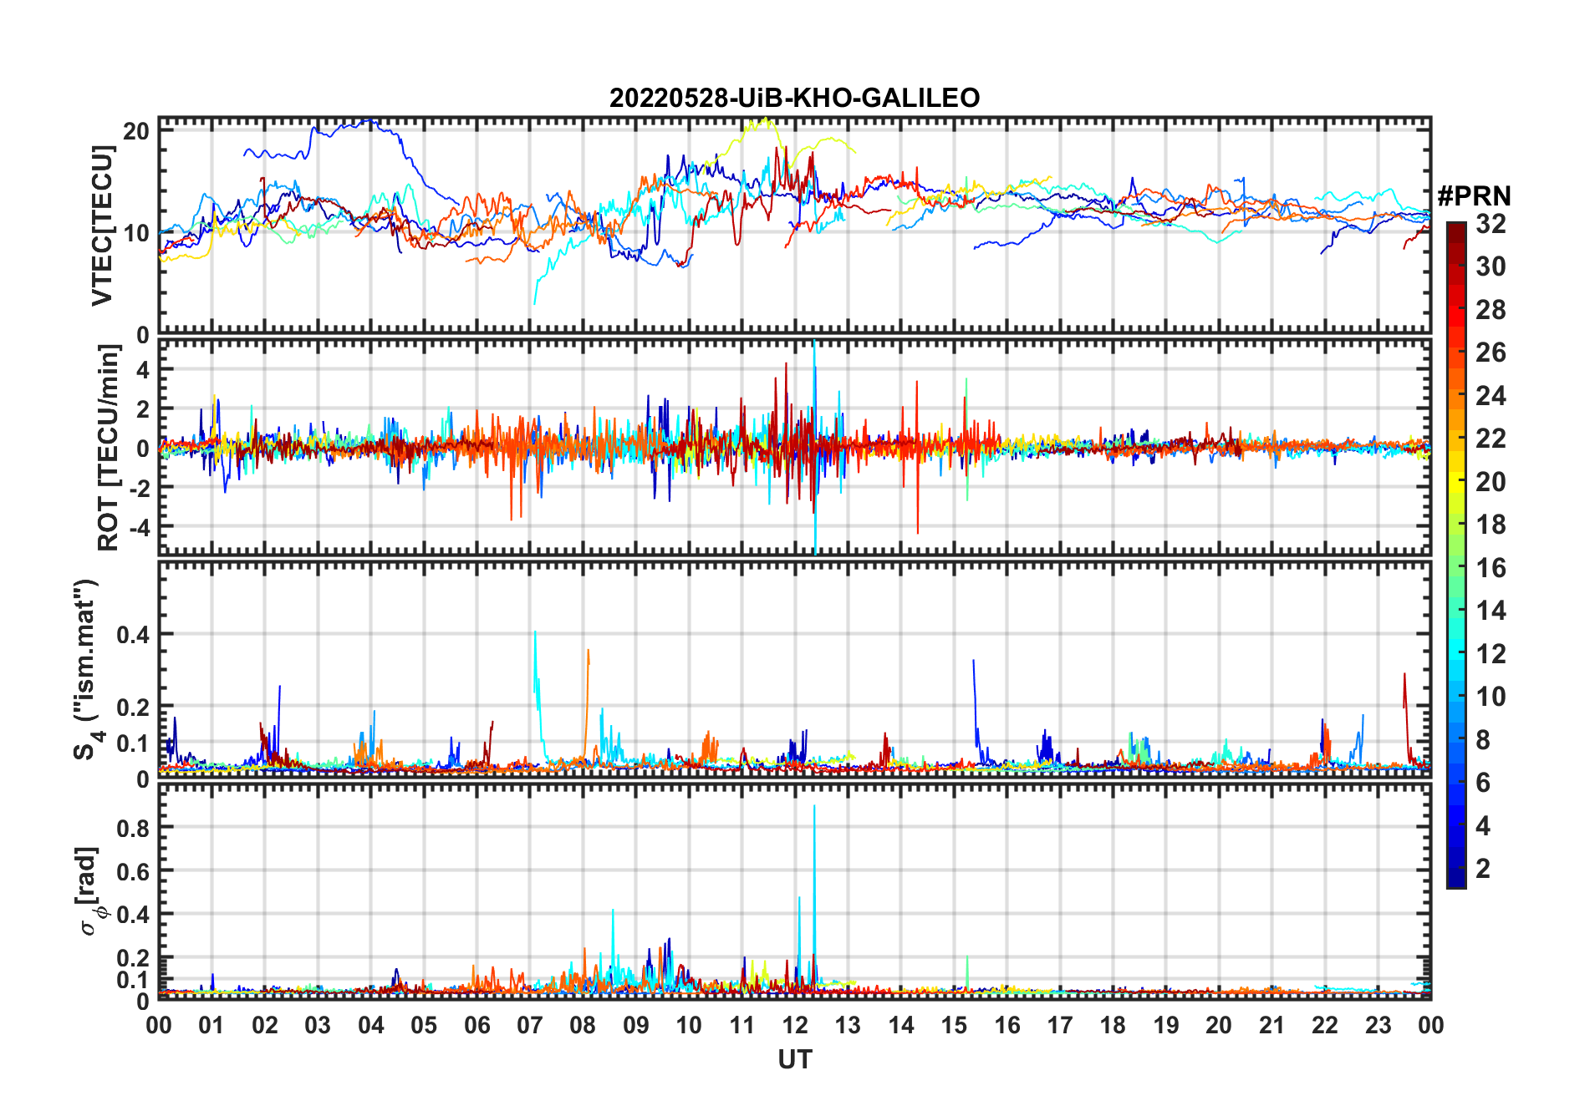Click x-axis hour tick 11
Screen dimensions: 1590x1111
tap(742, 1026)
